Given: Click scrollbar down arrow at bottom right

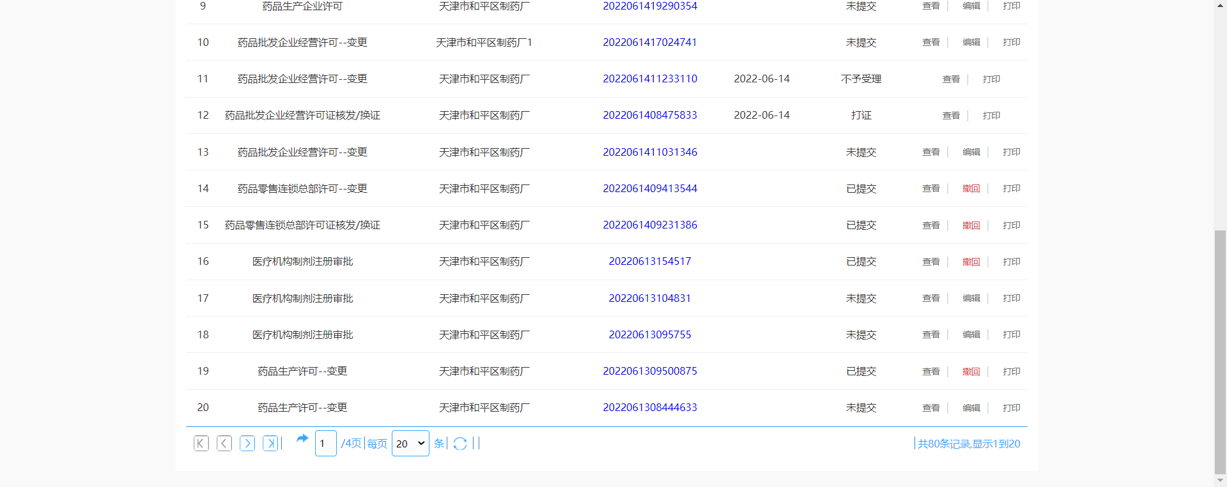Looking at the screenshot, I should pos(1220,481).
